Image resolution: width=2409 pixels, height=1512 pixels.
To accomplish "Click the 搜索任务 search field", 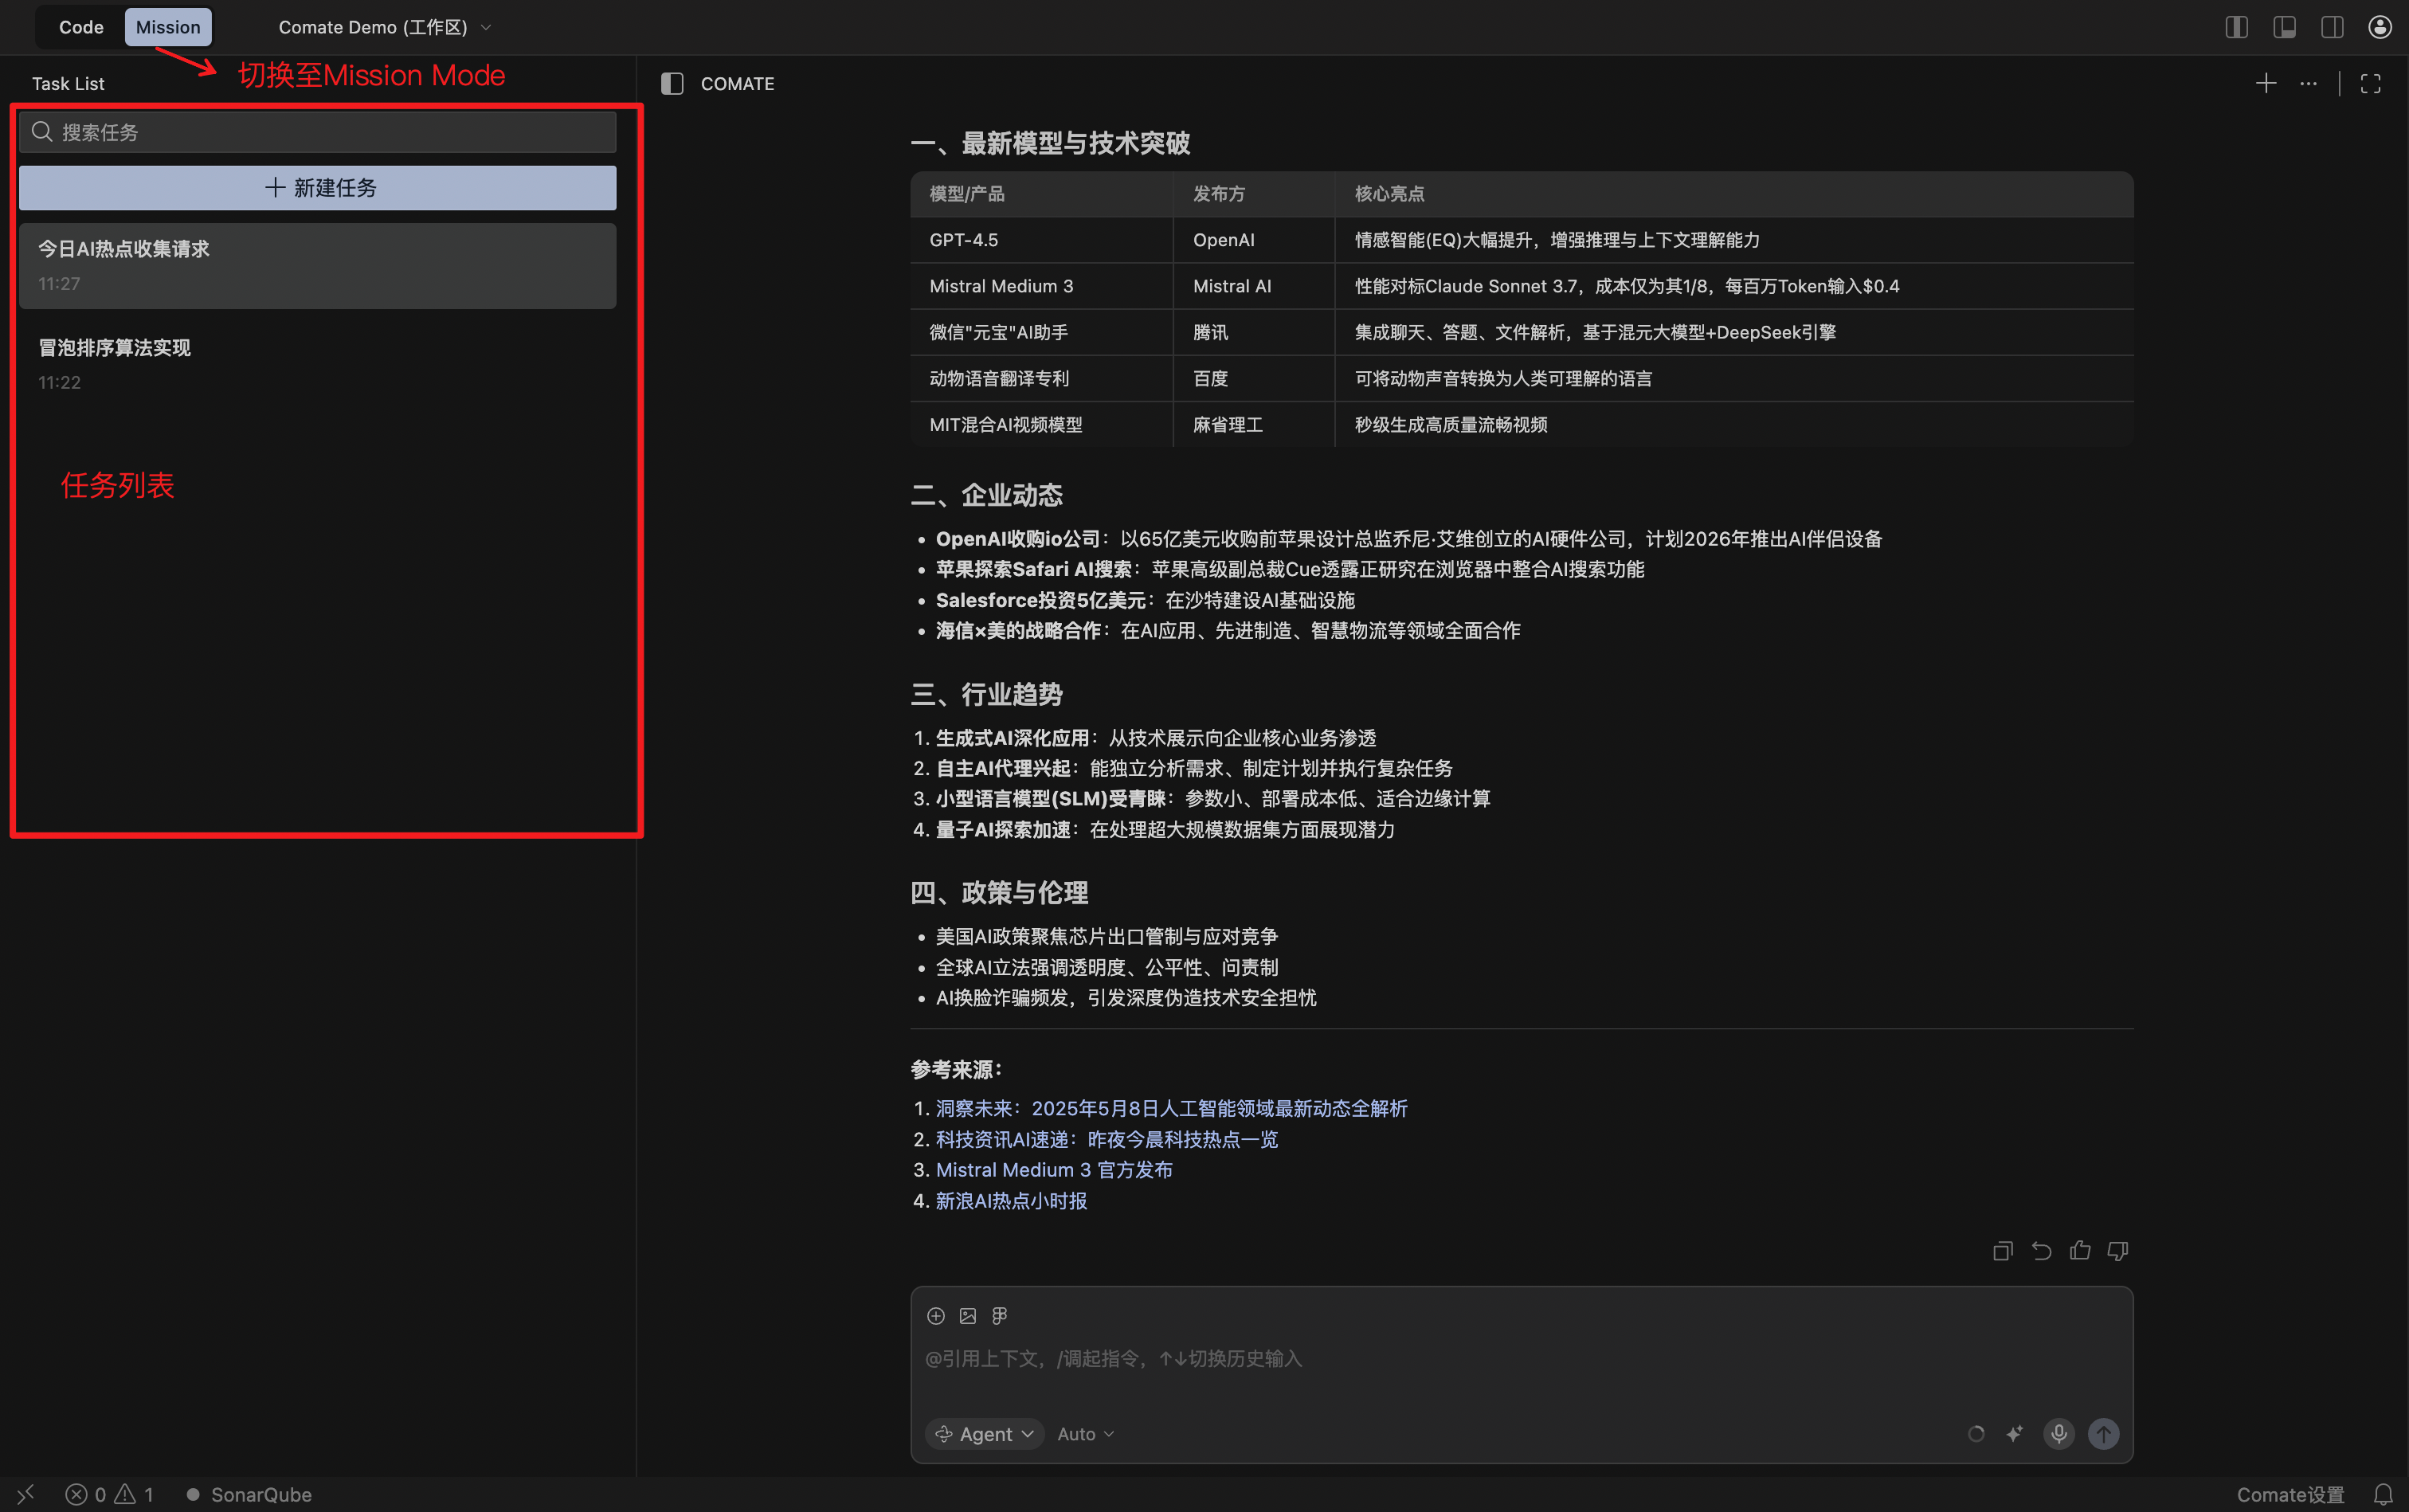I will 318,132.
